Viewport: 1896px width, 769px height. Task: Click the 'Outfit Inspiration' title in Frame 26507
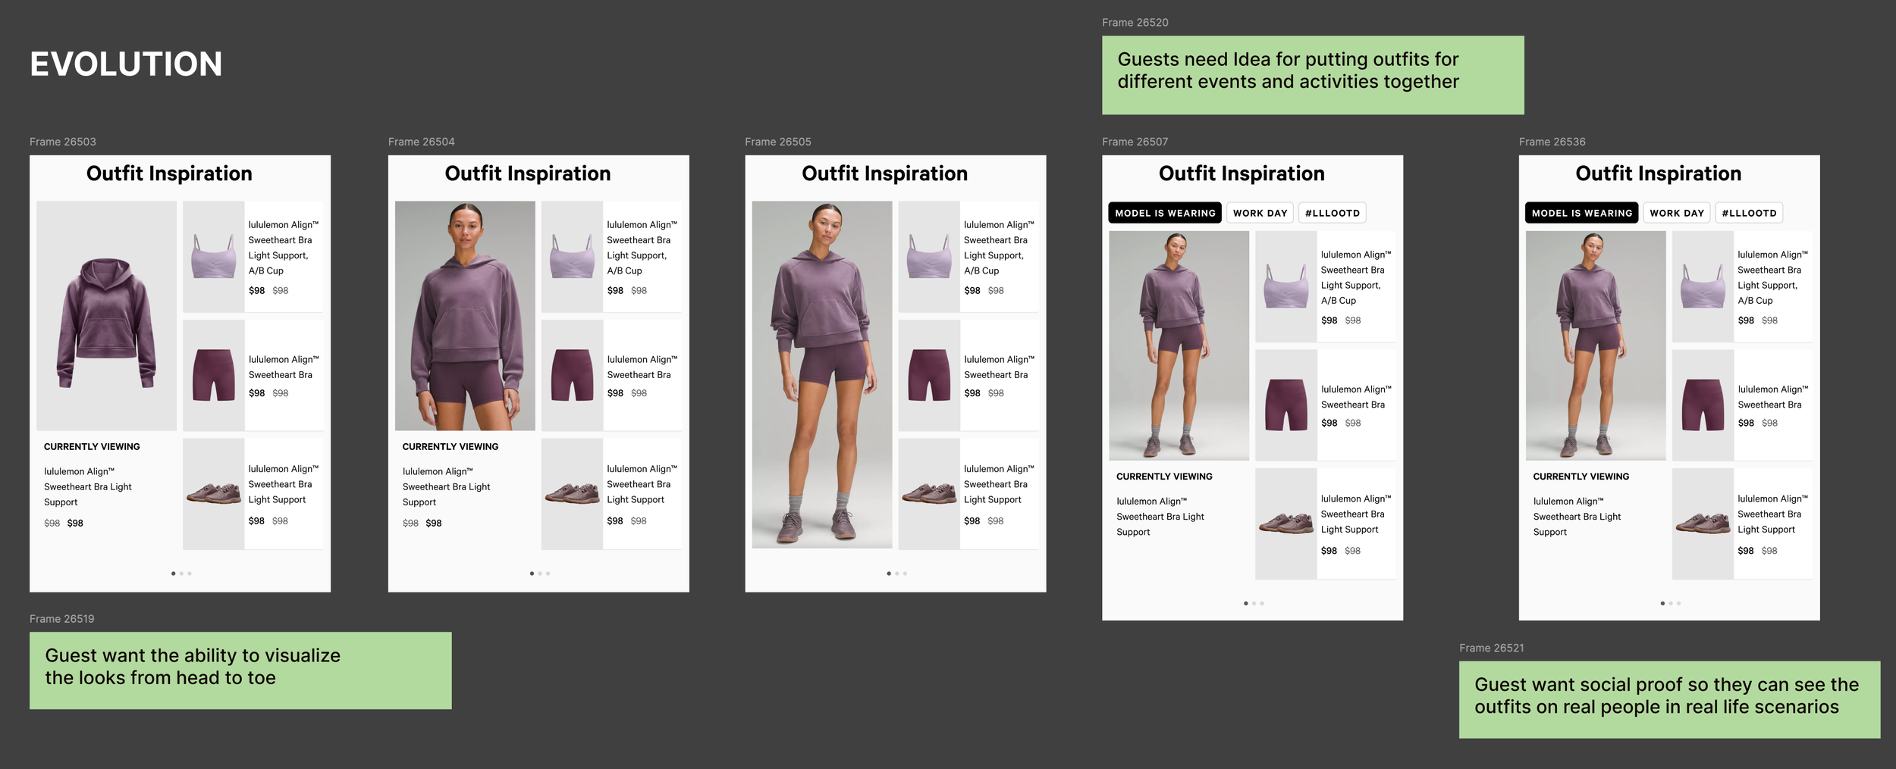(1242, 173)
